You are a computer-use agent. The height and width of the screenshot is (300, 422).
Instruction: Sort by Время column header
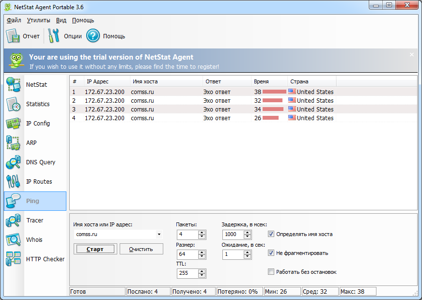[269, 81]
